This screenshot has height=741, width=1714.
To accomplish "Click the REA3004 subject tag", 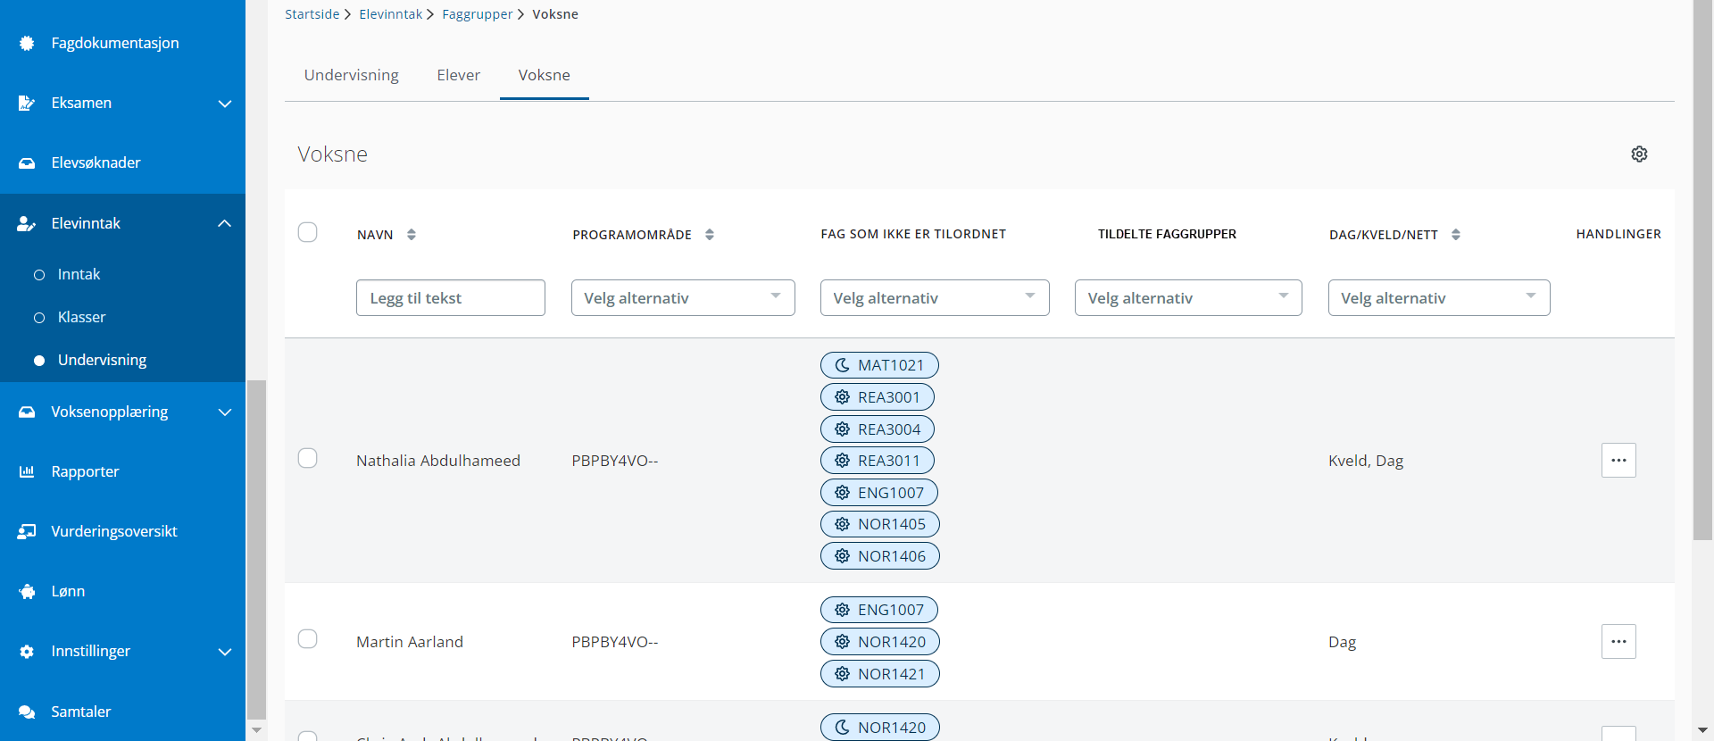I will coord(878,429).
